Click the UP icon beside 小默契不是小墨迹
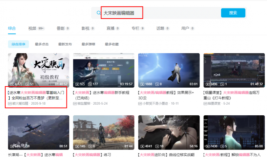The width and height of the screenshot is (267, 158). (140, 104)
